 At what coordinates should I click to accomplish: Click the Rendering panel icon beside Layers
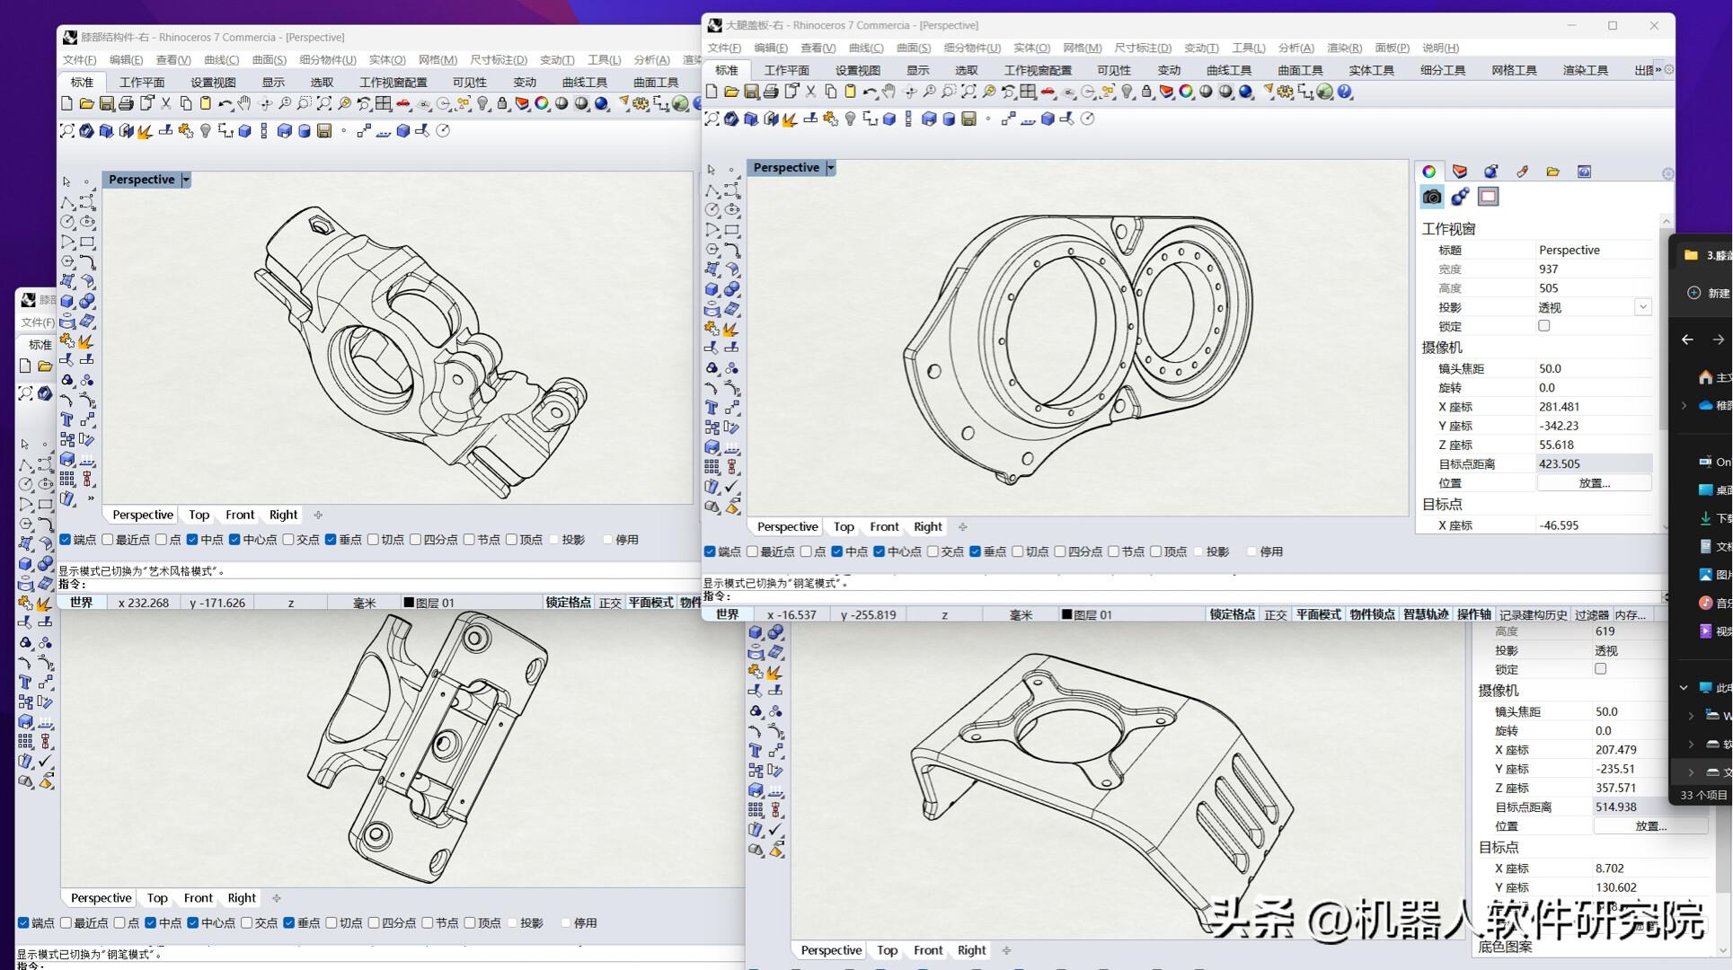click(1490, 172)
